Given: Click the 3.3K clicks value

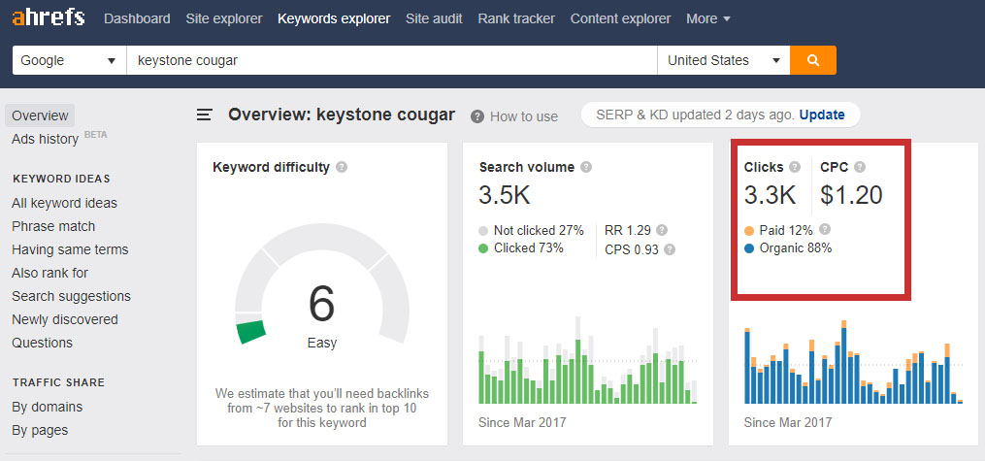Looking at the screenshot, I should (771, 195).
